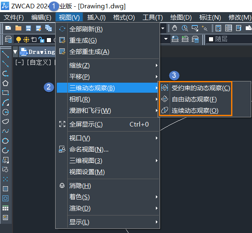Expand the 漫游和飞行(W) submenu
This screenshot has height=233, width=252.
(108, 111)
